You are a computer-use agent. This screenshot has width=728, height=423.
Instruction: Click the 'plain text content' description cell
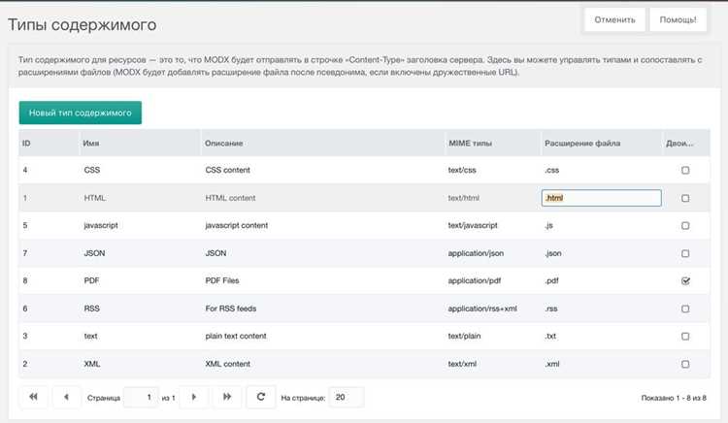point(236,336)
